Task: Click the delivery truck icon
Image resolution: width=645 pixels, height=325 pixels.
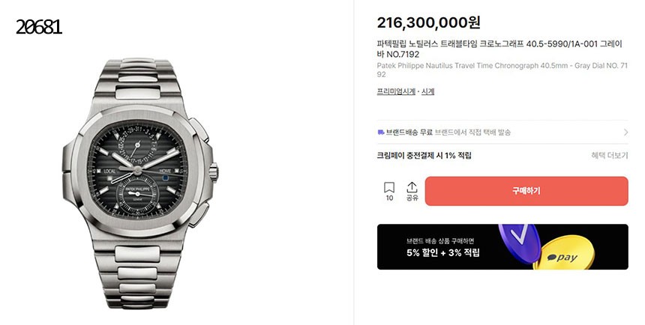Action: coord(381,133)
